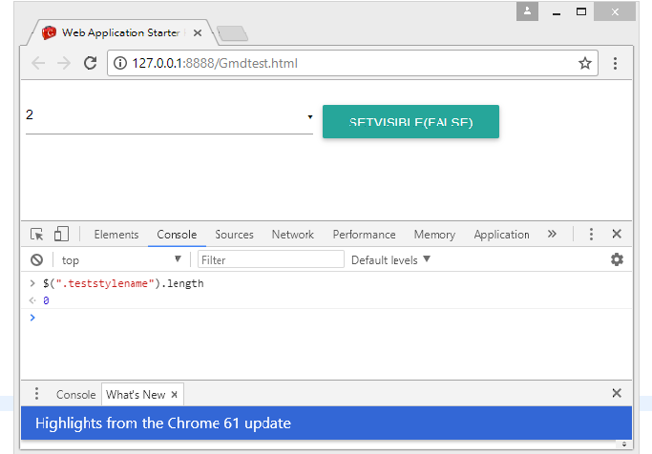The height and width of the screenshot is (454, 652).
Task: Activate the inspect element picker icon
Action: (36, 235)
